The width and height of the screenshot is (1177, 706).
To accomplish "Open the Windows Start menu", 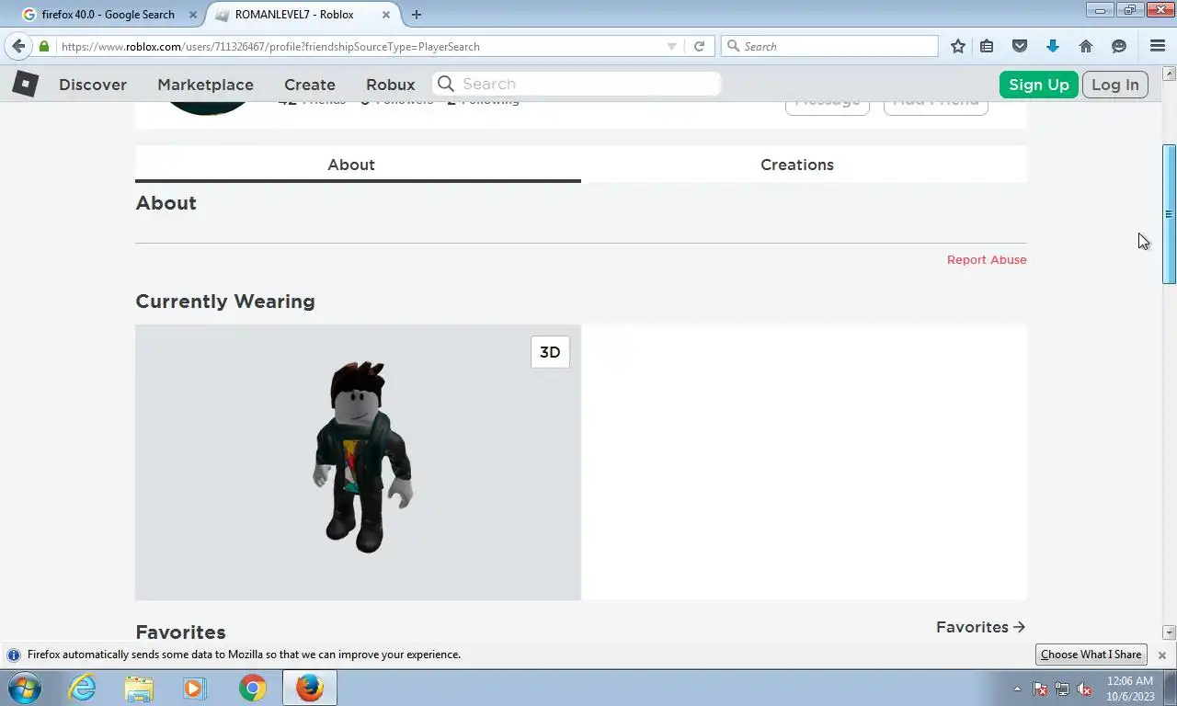I will point(25,688).
